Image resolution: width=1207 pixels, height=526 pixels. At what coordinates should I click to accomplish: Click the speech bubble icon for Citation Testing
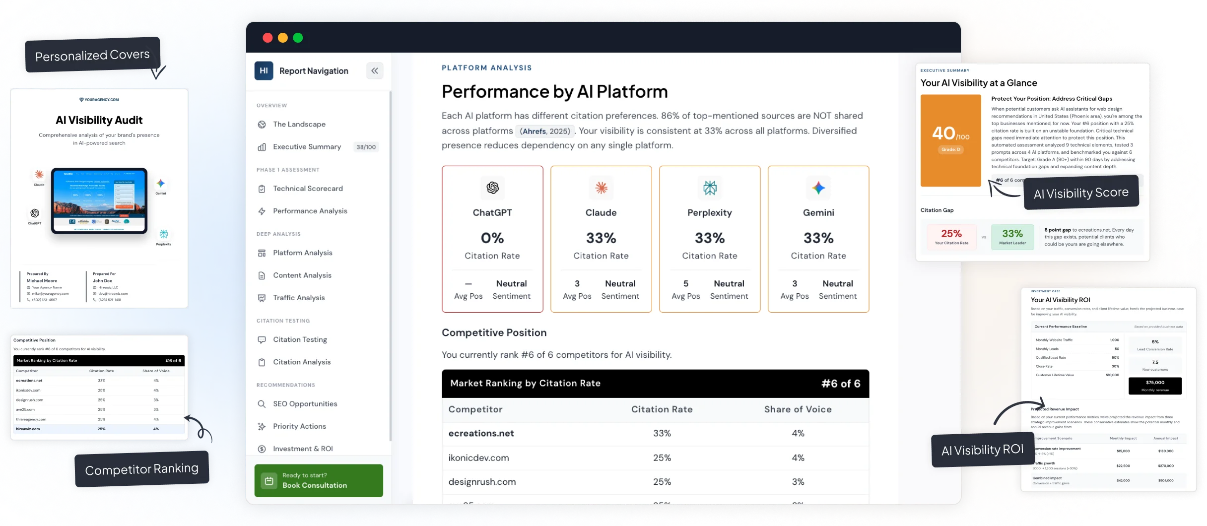[262, 340]
